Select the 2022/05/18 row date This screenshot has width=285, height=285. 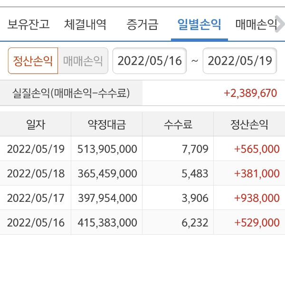pos(36,174)
